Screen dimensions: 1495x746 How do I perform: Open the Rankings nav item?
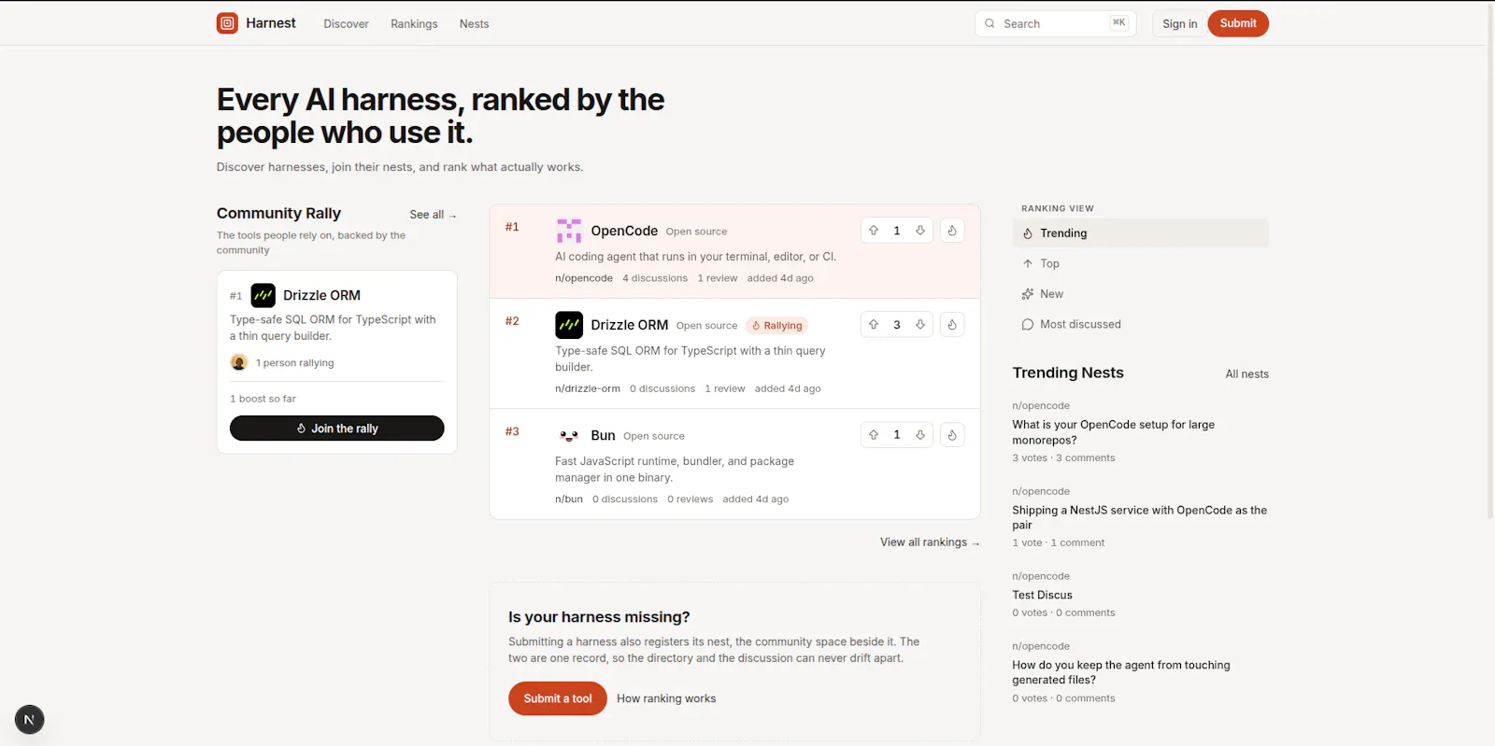click(x=414, y=24)
